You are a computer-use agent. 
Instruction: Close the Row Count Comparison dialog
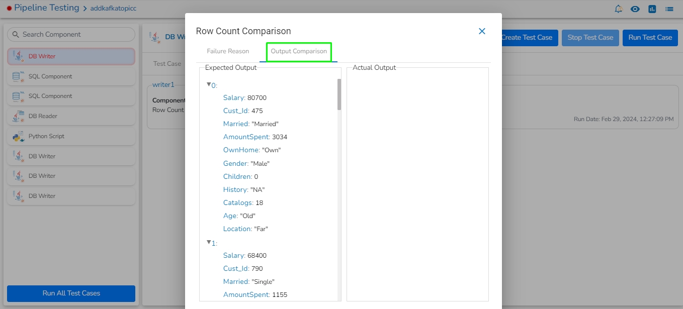point(482,31)
